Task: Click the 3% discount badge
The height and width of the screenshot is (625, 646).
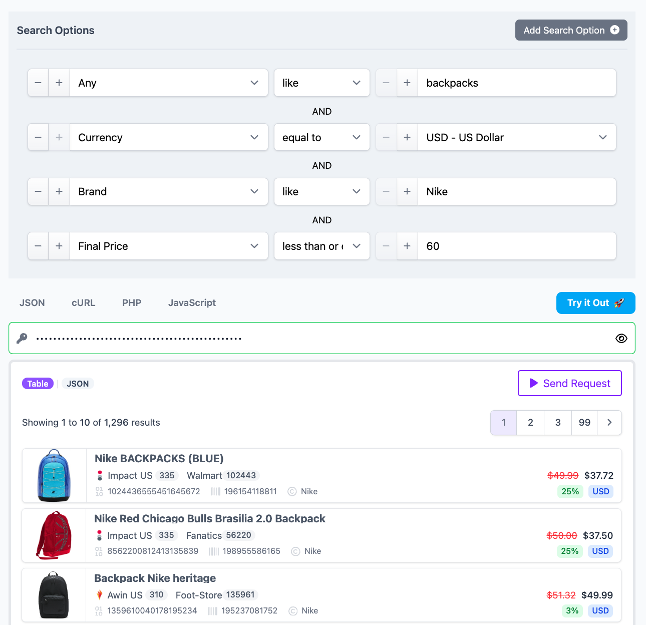Action: pyautogui.click(x=572, y=610)
